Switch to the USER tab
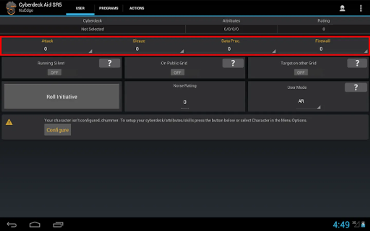The width and height of the screenshot is (370, 231). point(80,8)
